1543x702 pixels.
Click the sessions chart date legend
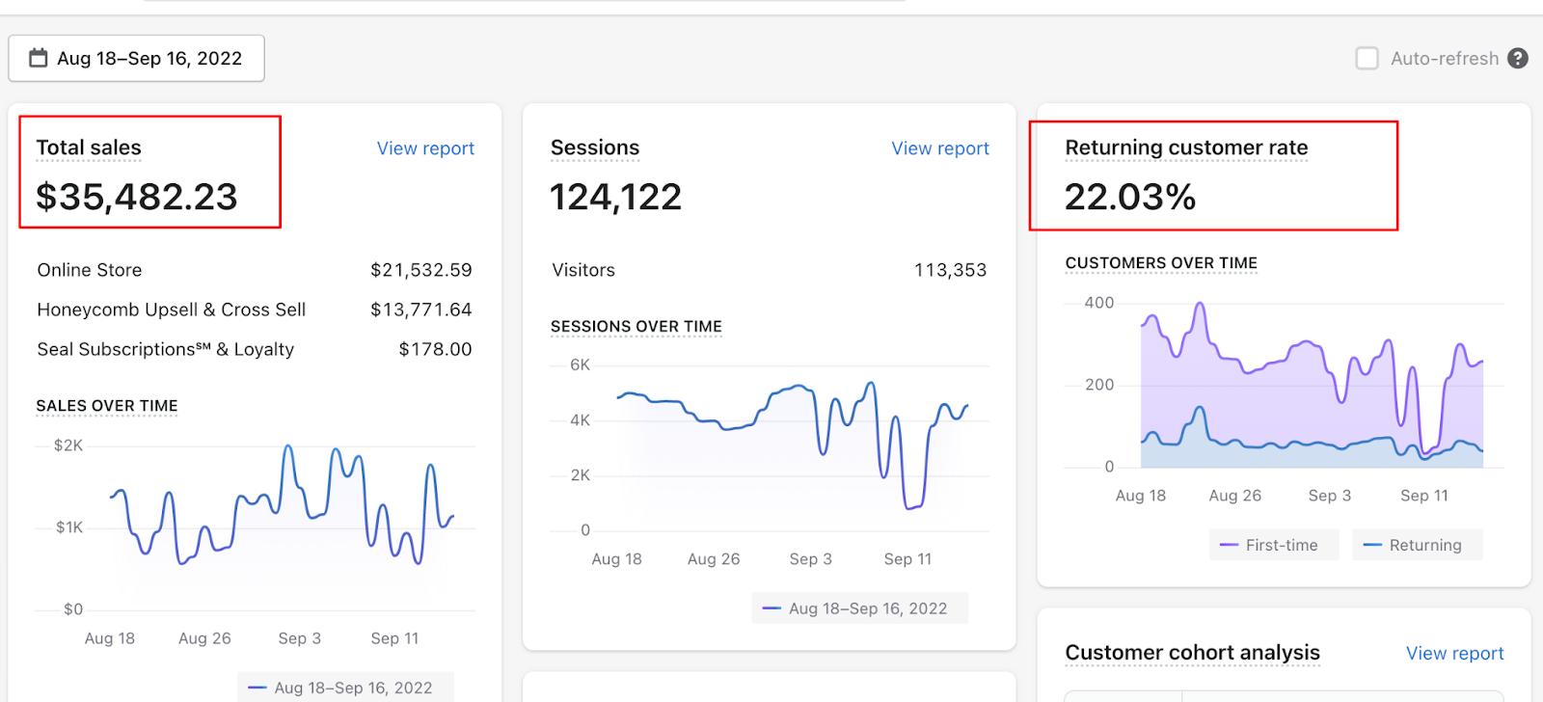pos(859,608)
